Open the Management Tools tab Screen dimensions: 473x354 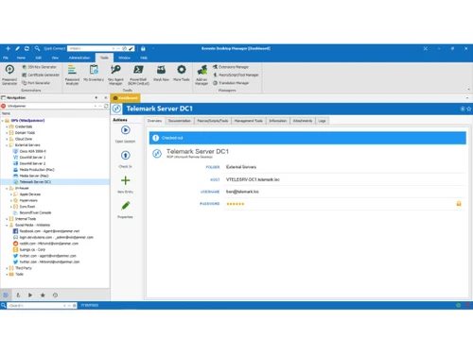click(249, 121)
